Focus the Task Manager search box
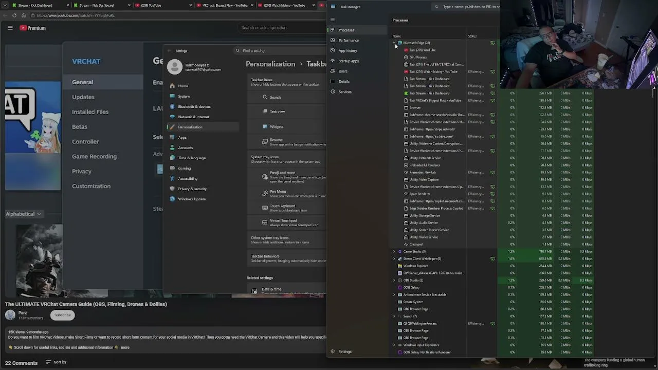The width and height of the screenshot is (658, 370). (x=467, y=7)
